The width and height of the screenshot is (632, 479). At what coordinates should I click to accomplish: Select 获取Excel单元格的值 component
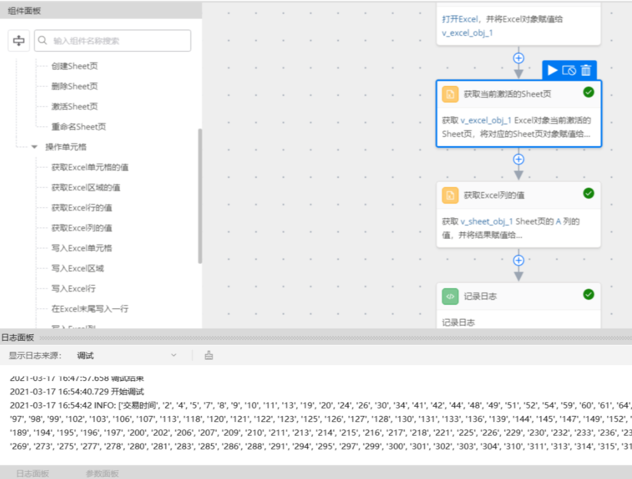[90, 167]
